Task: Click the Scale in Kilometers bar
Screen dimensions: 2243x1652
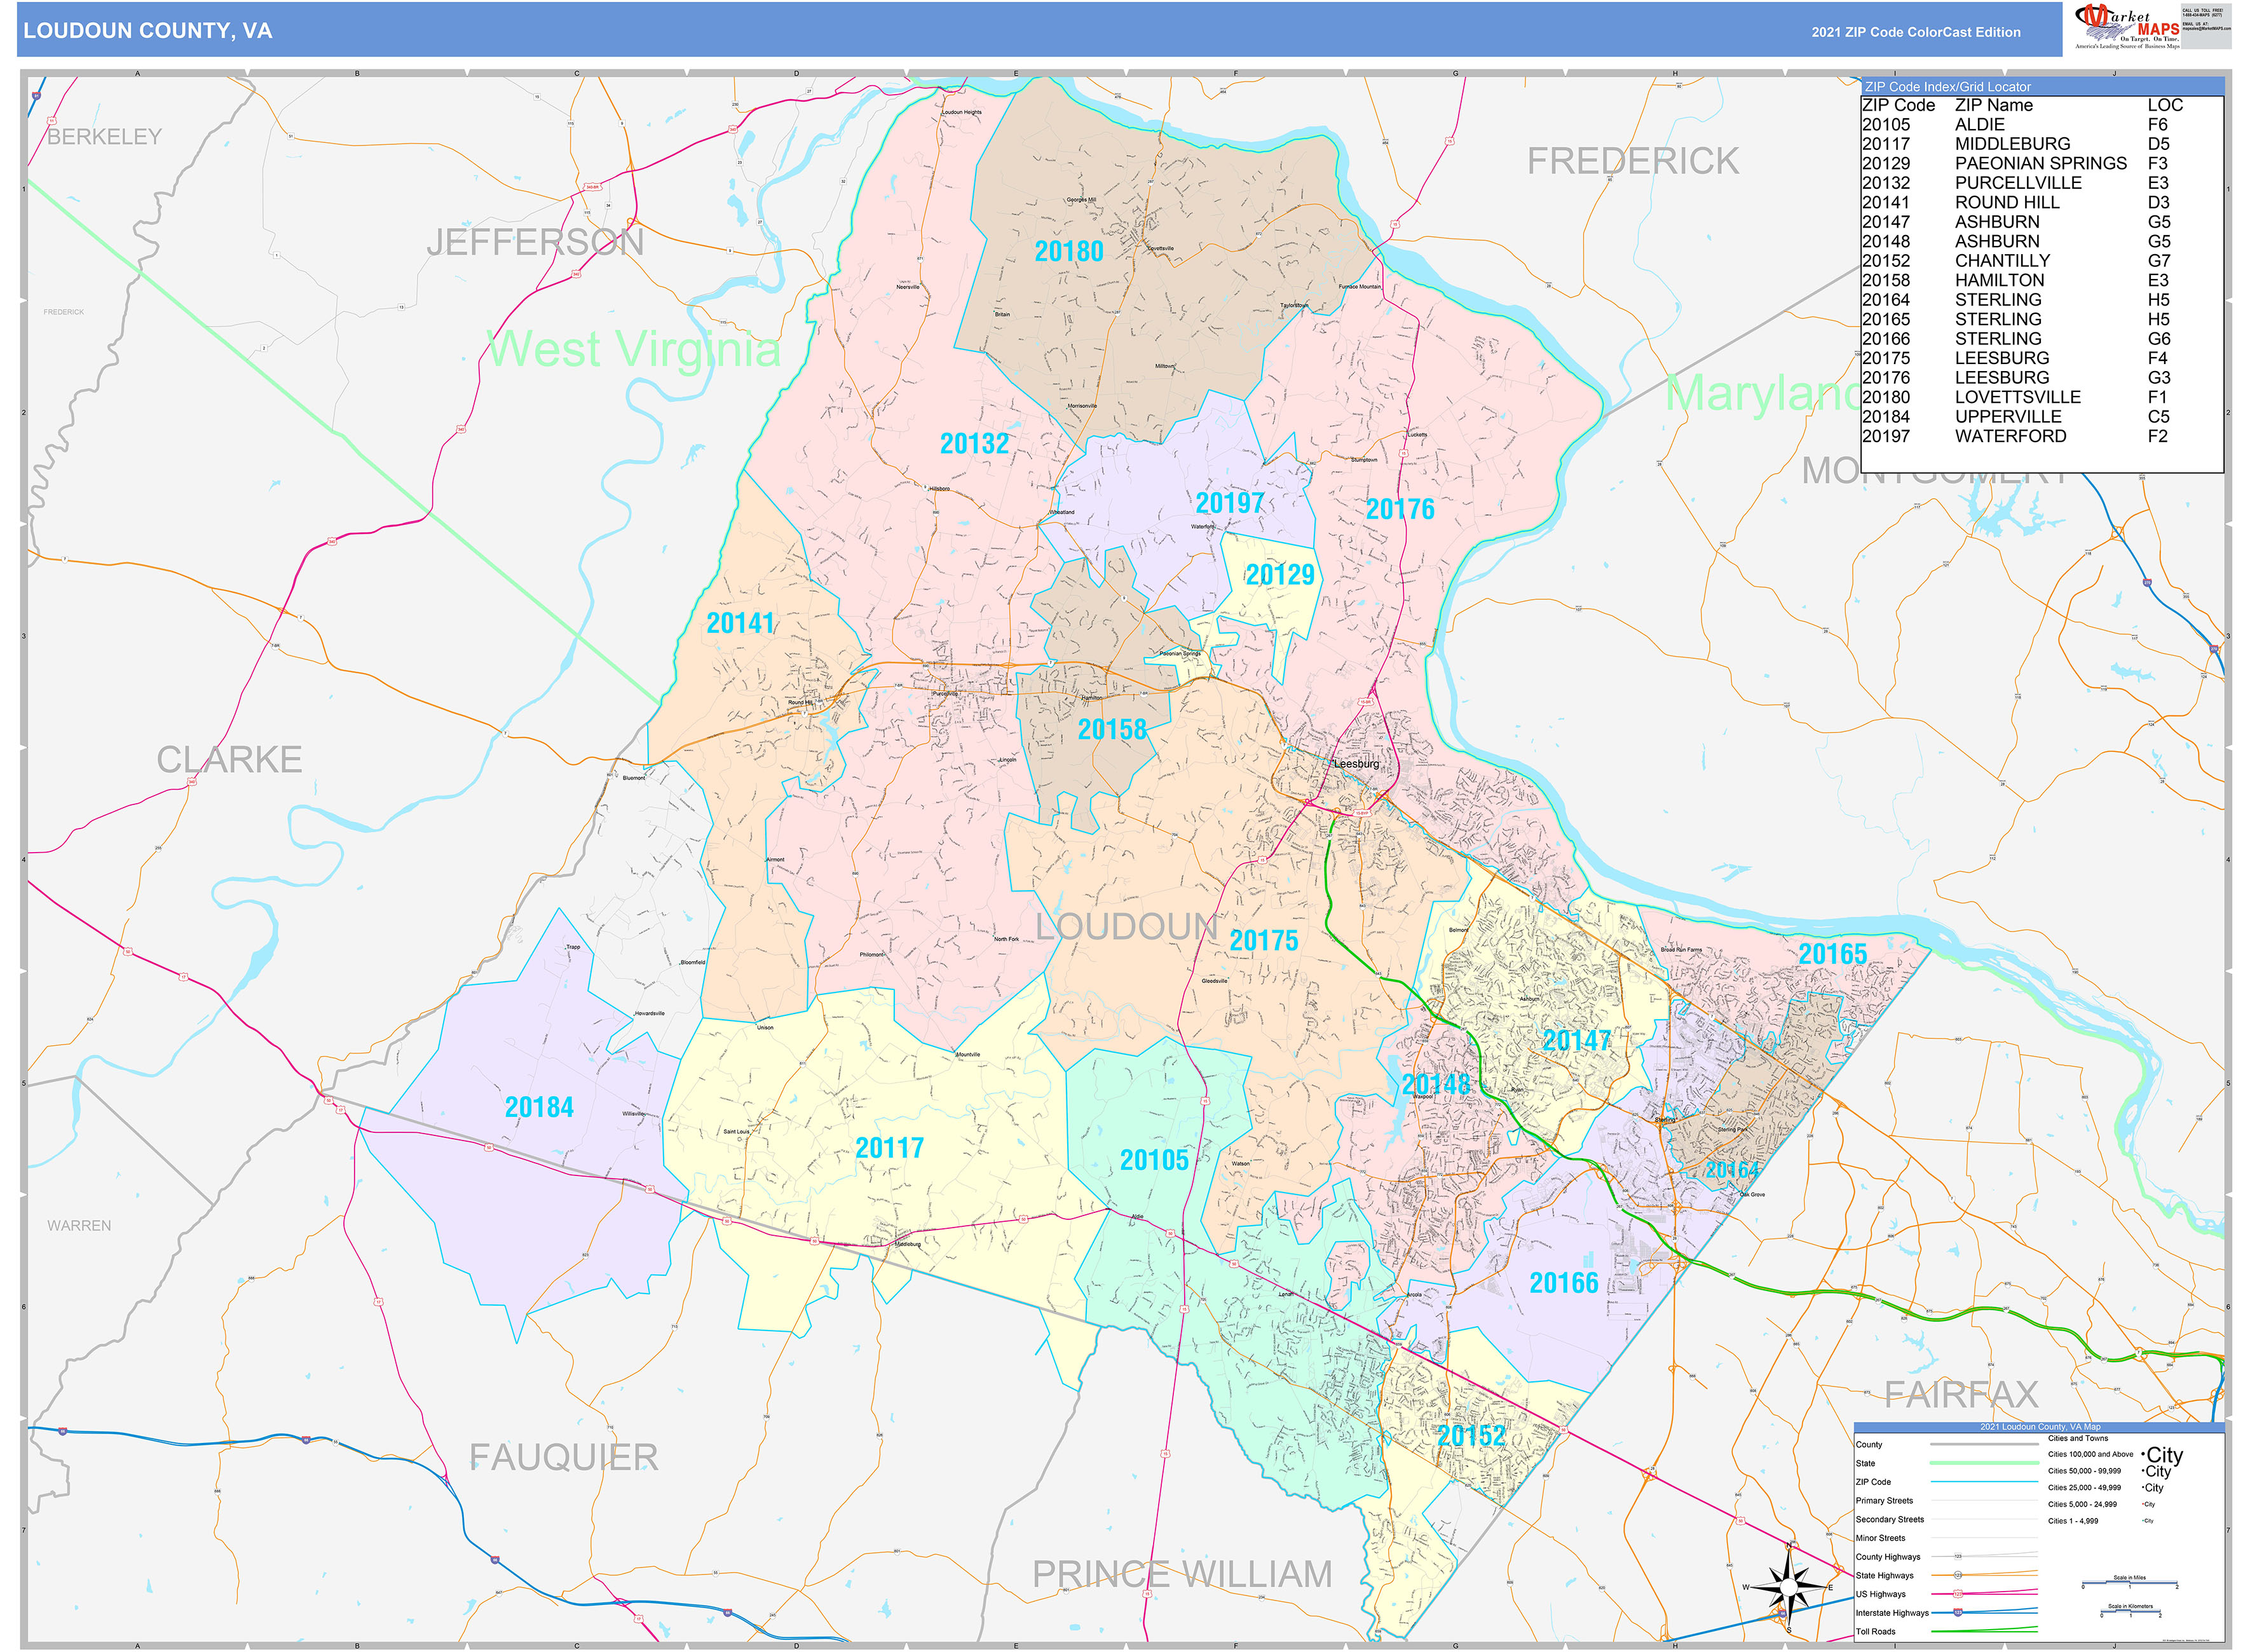Action: click(2130, 1612)
